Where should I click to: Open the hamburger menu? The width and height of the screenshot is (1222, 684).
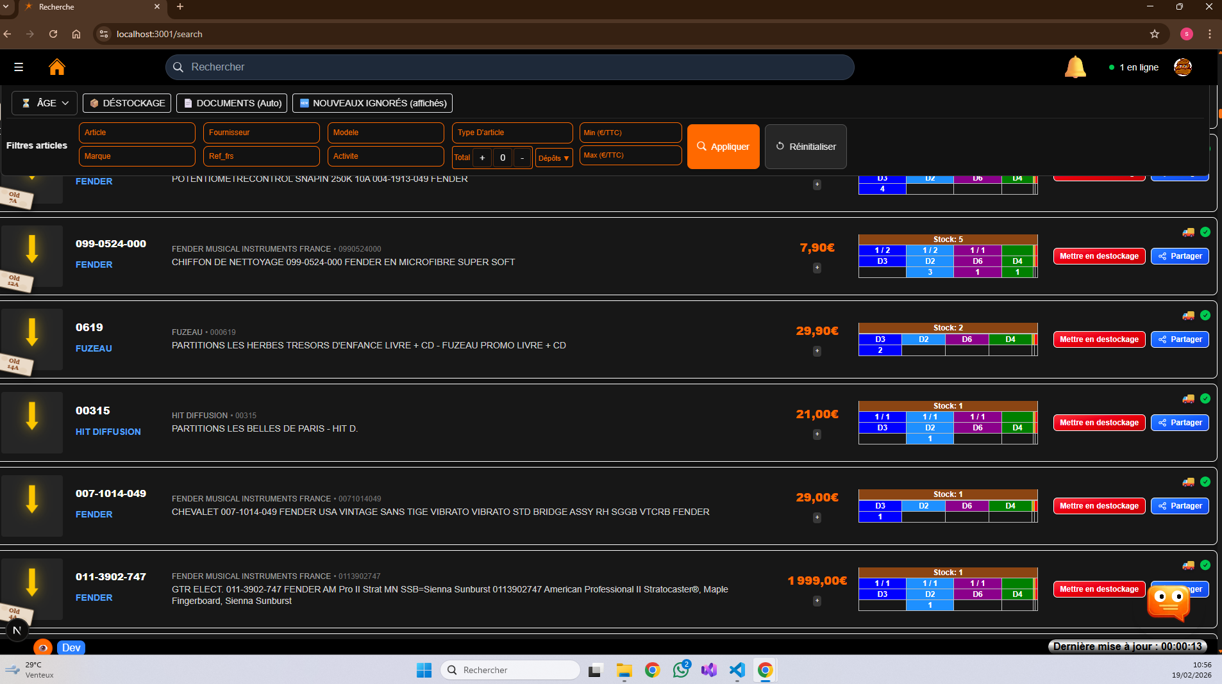[19, 67]
